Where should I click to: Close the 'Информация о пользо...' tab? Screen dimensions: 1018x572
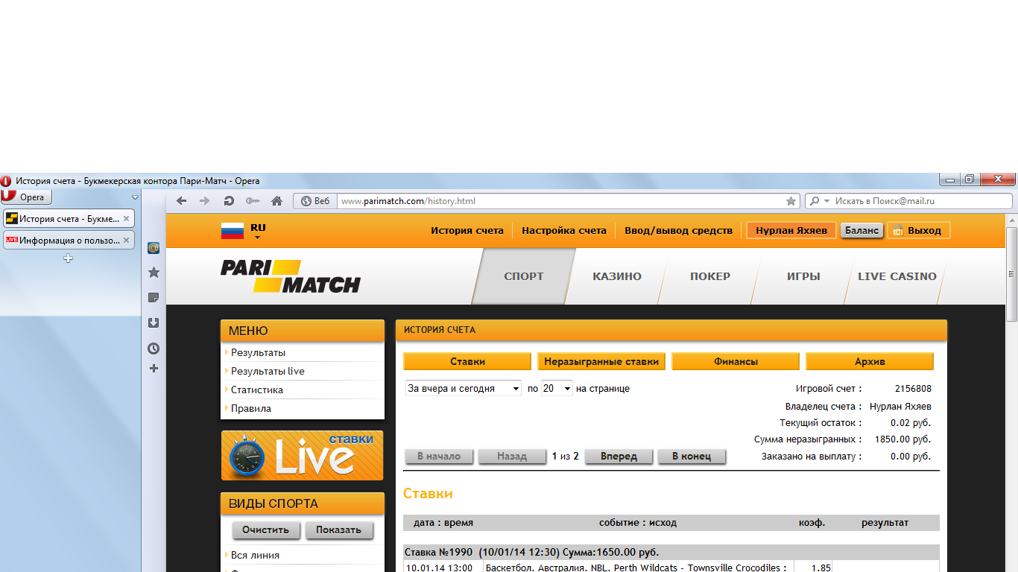(x=126, y=240)
